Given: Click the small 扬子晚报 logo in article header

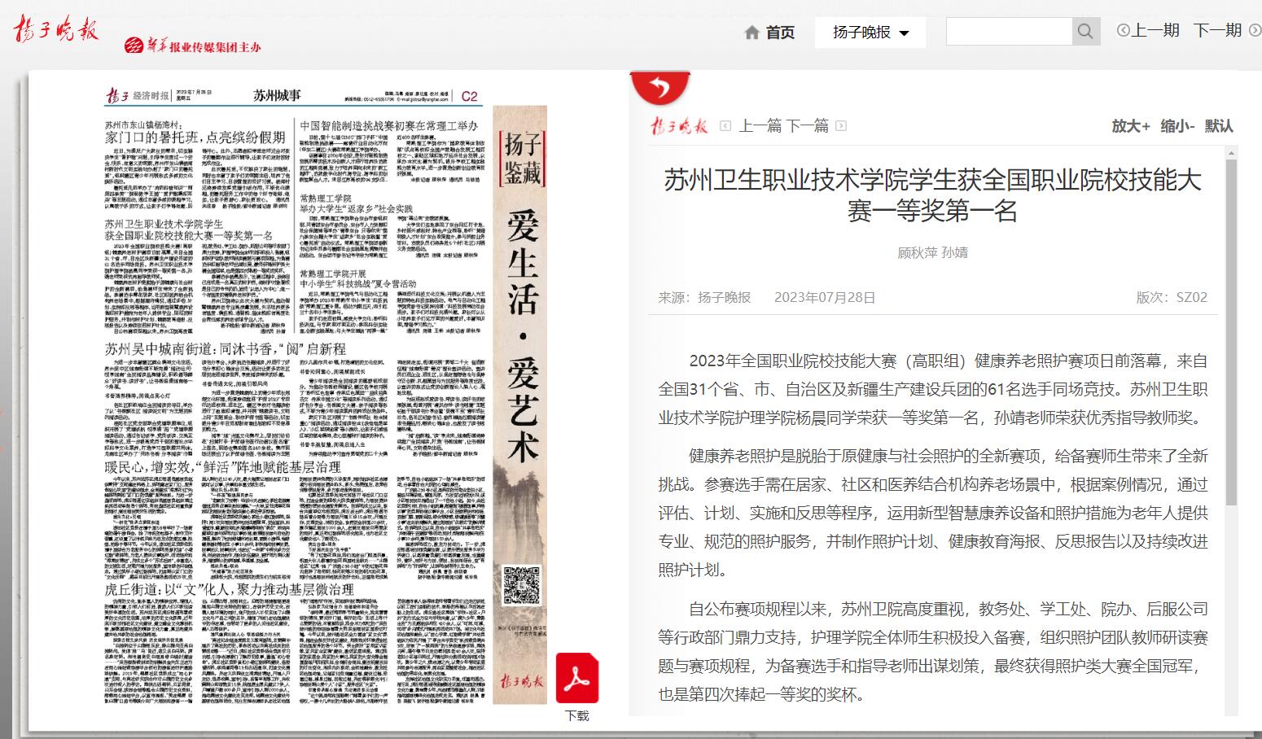Looking at the screenshot, I should (x=679, y=126).
